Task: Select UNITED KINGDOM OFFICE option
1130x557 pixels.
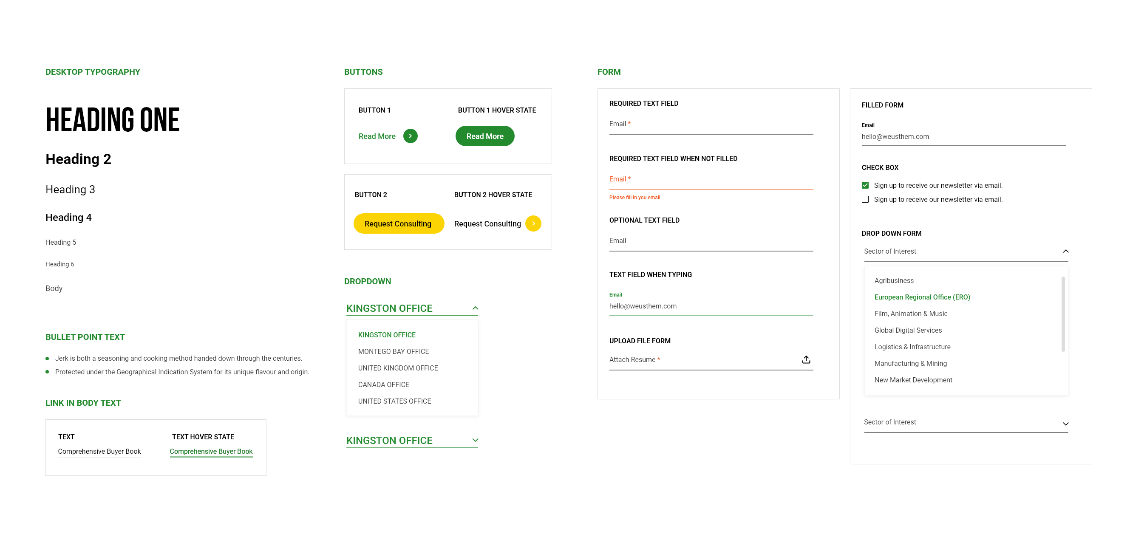Action: point(397,368)
